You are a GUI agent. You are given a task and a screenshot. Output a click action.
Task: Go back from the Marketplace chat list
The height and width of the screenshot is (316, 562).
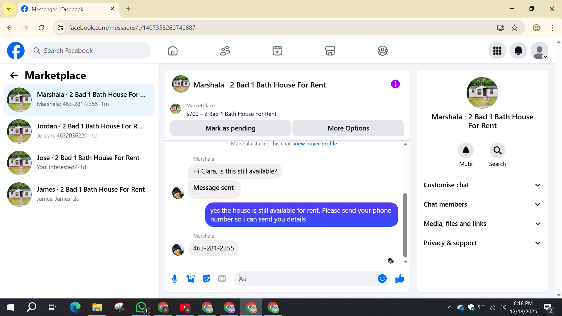click(x=14, y=75)
